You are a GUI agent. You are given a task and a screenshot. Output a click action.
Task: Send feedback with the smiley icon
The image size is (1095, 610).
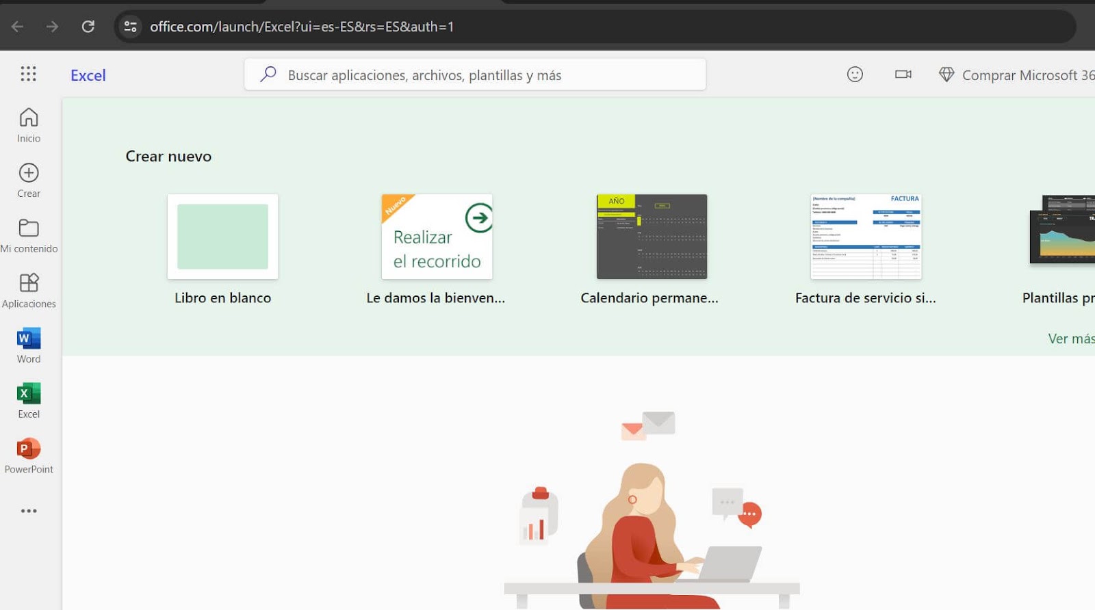coord(855,75)
